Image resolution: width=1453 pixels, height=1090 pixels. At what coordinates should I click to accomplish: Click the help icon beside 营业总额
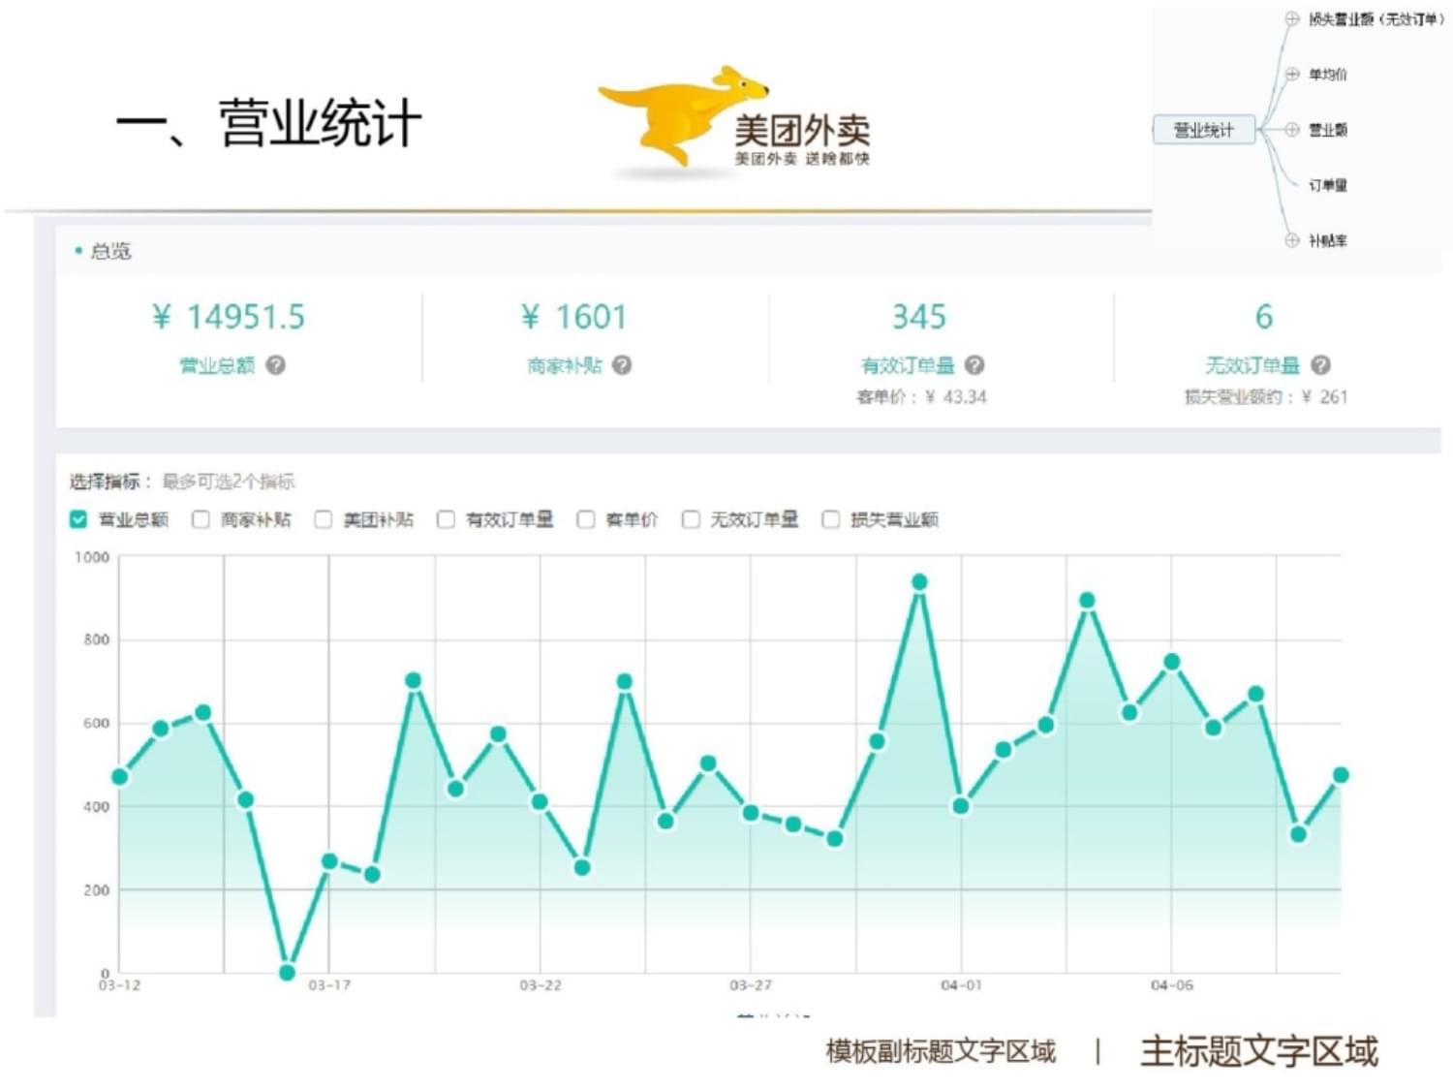pyautogui.click(x=276, y=365)
